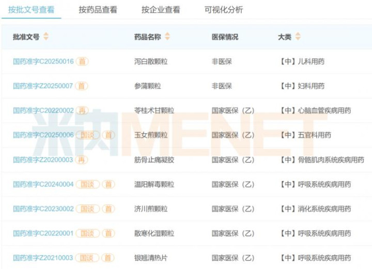372x269 pixels.
Task: Open approval number 国药准字C20250016
Action: point(43,61)
